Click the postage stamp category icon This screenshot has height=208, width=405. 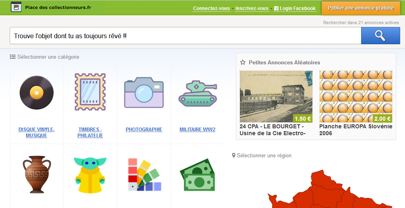[90, 92]
